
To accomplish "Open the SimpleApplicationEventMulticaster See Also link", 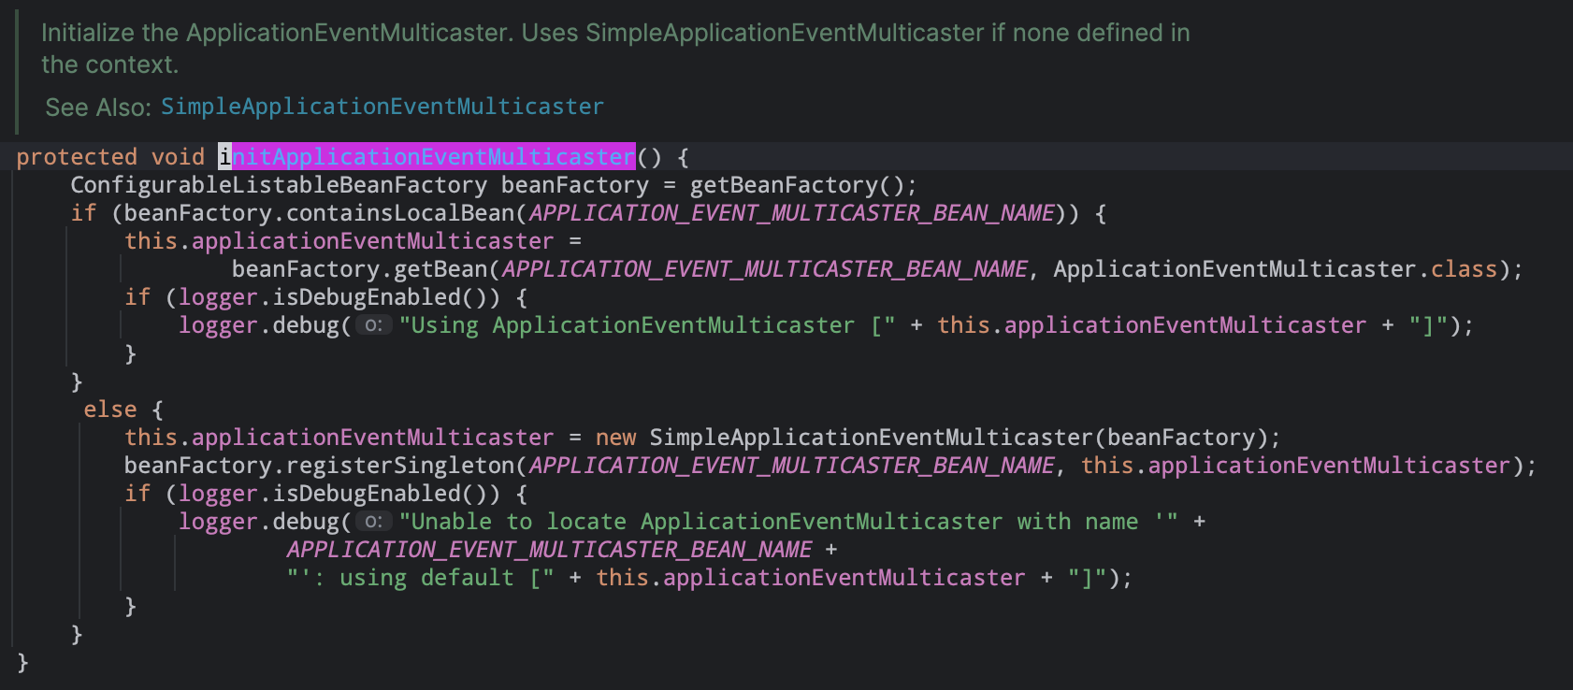I will click(382, 107).
